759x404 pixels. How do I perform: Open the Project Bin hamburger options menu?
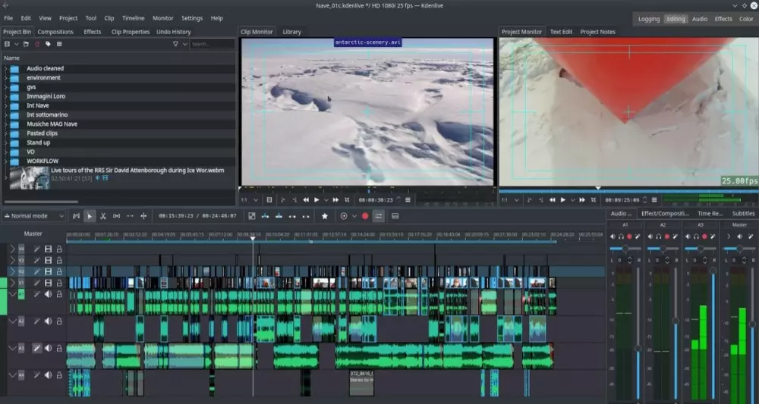pyautogui.click(x=59, y=44)
